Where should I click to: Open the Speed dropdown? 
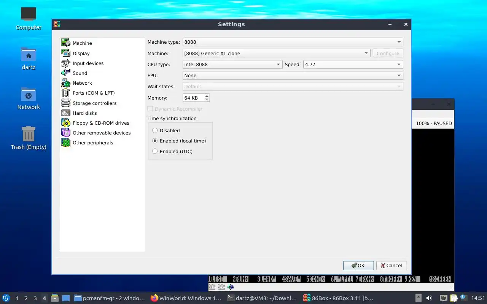tap(353, 64)
